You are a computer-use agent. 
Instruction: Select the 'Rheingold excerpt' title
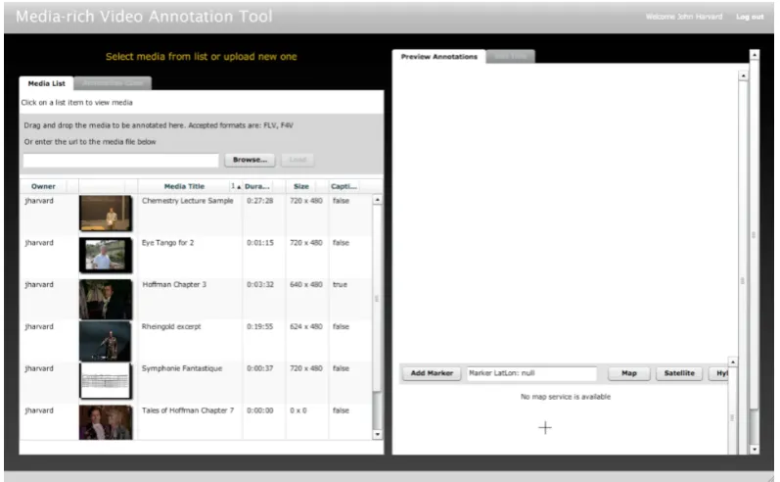coord(171,326)
